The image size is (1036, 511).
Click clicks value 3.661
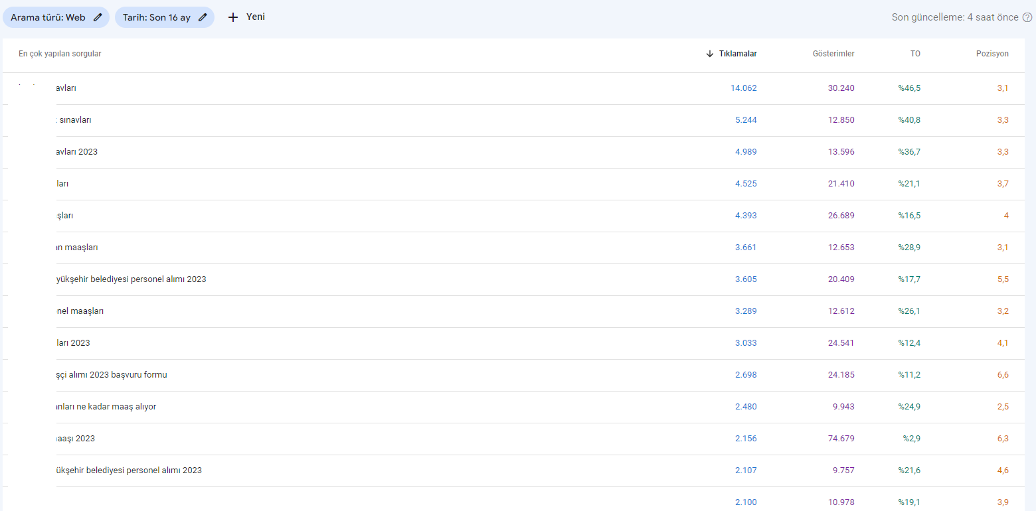click(746, 248)
